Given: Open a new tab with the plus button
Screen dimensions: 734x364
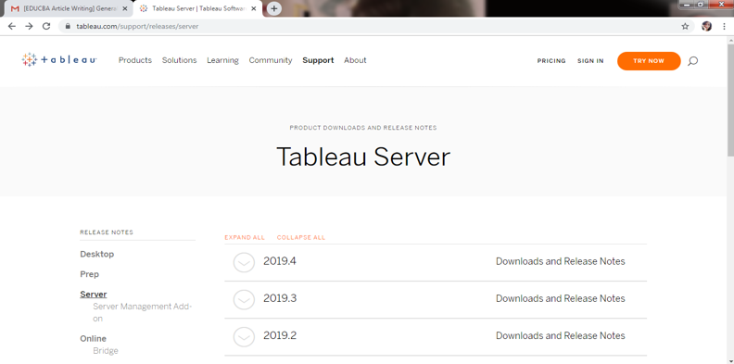Looking at the screenshot, I should click(273, 8).
